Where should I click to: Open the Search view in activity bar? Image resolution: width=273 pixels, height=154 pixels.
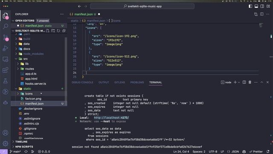(6, 27)
